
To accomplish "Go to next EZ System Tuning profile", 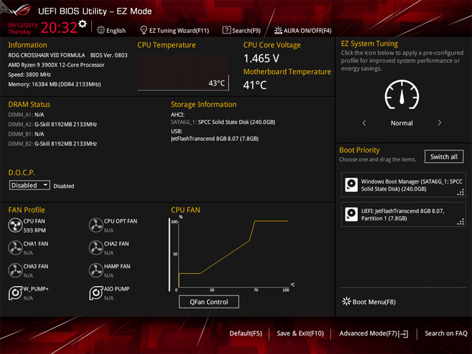I will 439,123.
